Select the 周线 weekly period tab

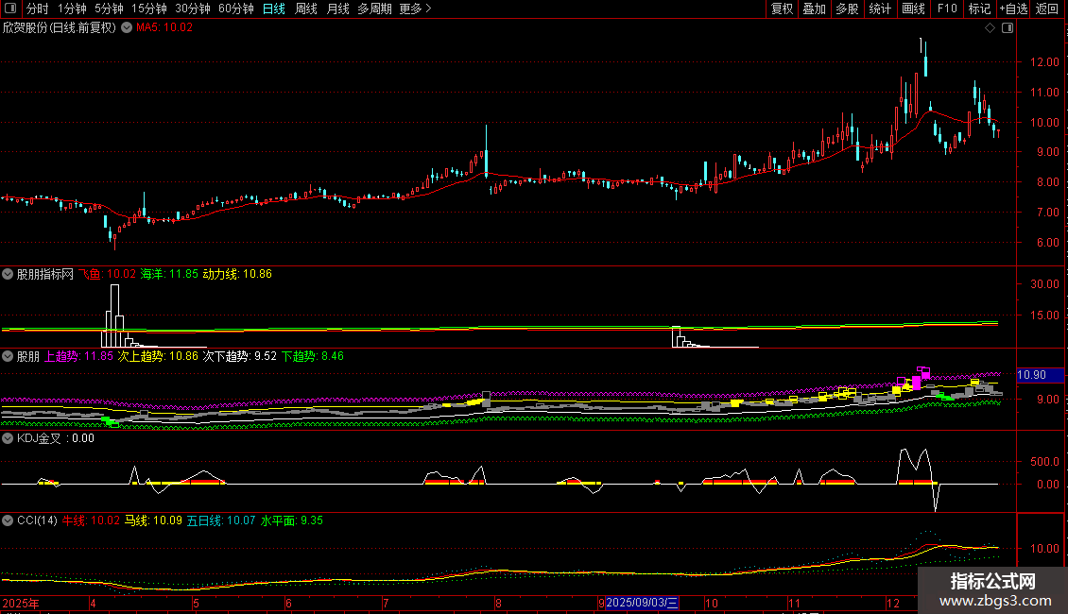click(x=306, y=9)
